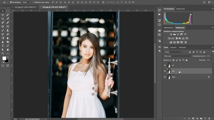Click the vertical canvas scrollbar

tap(155, 63)
